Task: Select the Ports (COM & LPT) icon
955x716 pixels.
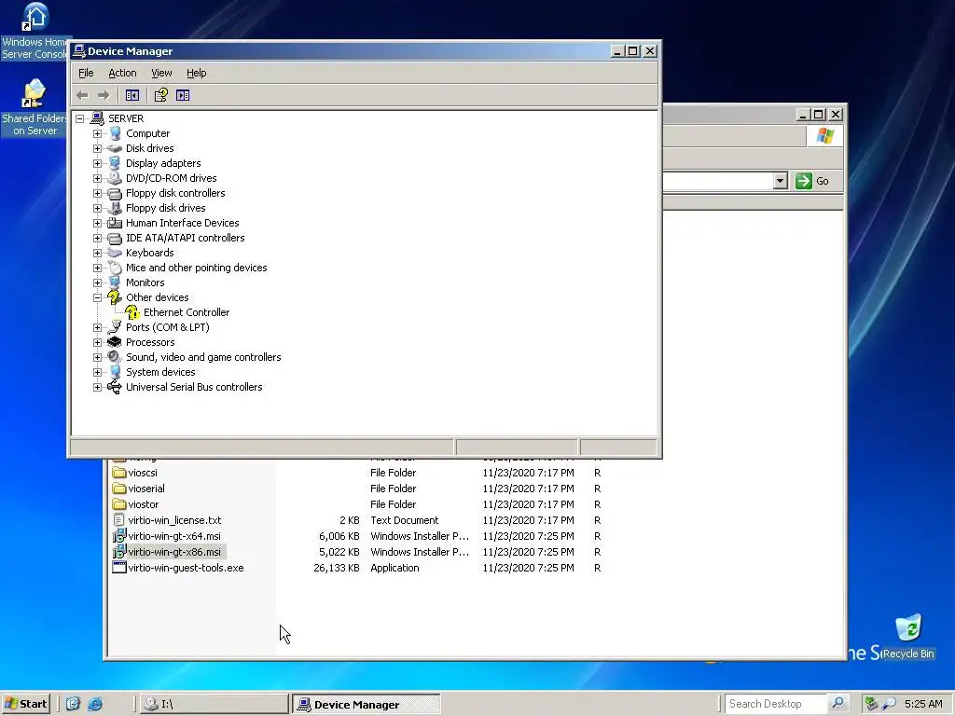Action: (115, 327)
